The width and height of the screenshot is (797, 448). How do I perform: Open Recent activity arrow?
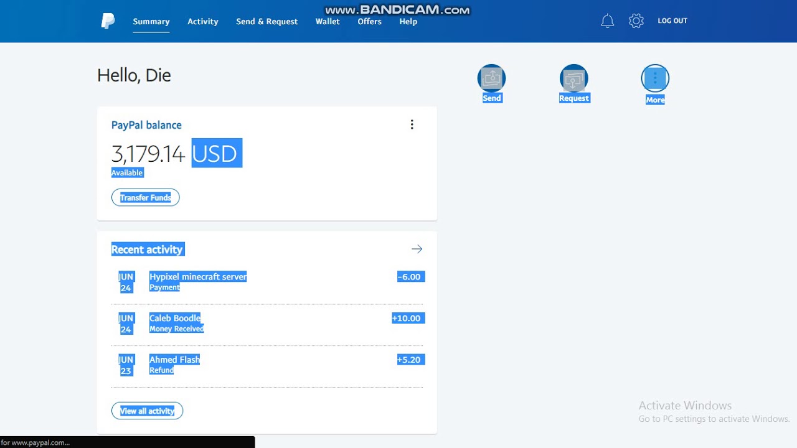417,249
